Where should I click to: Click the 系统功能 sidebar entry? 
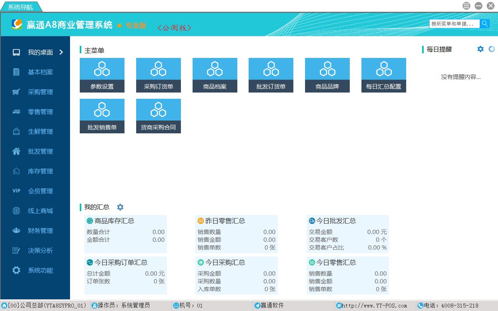tap(40, 270)
